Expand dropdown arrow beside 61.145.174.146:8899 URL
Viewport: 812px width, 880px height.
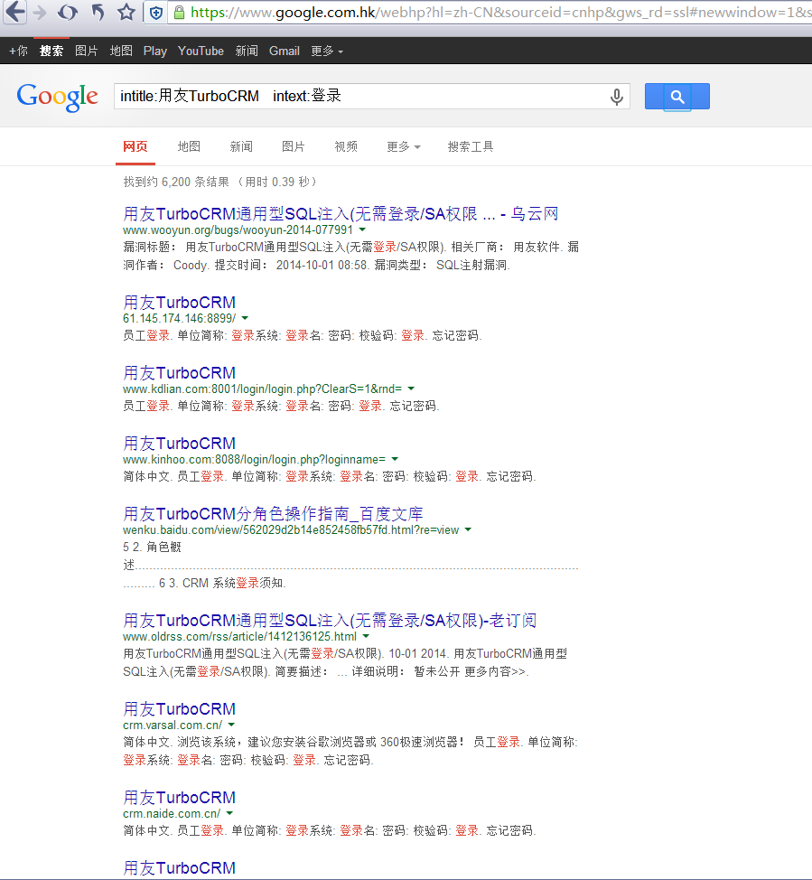click(245, 318)
